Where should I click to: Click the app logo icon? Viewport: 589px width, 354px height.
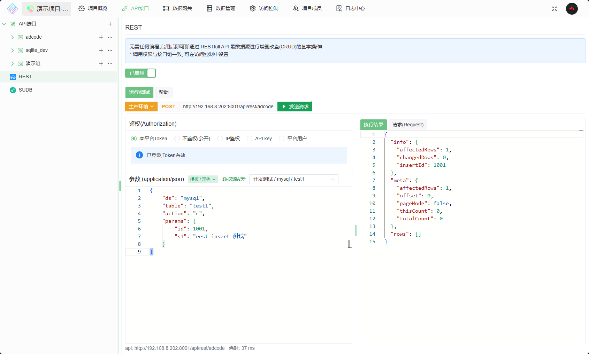click(x=12, y=9)
